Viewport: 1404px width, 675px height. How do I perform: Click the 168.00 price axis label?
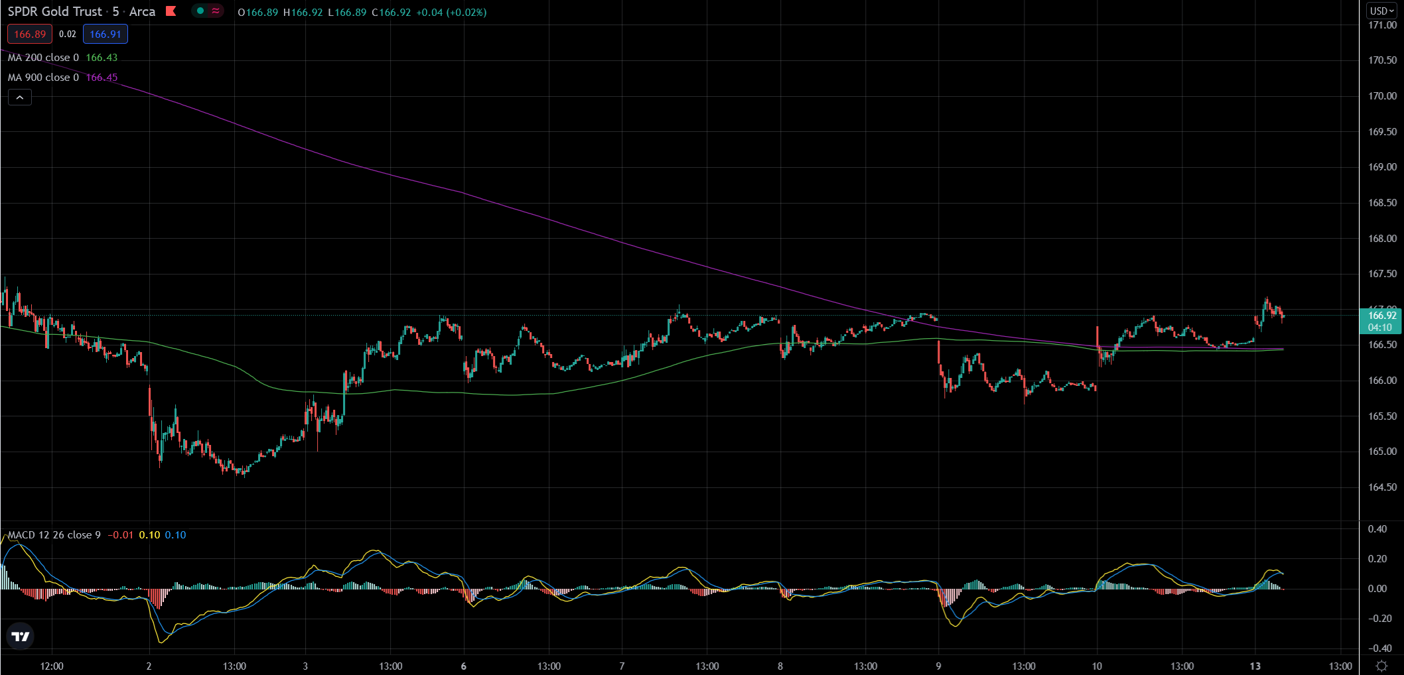(1382, 239)
